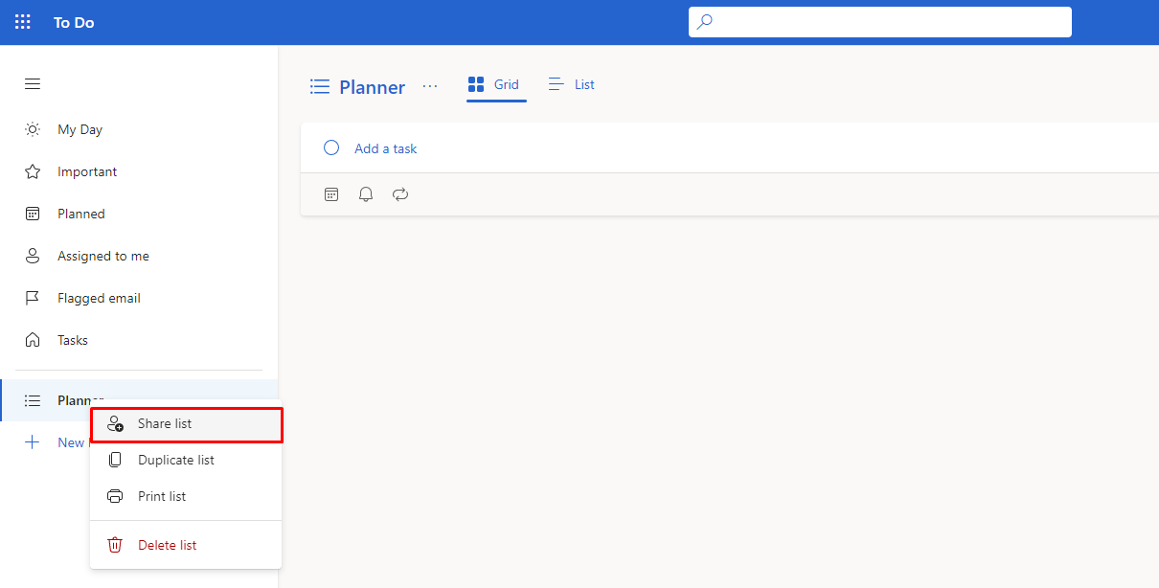Click the list icon beside Planner heading
This screenshot has height=588, width=1159.
coord(320,87)
